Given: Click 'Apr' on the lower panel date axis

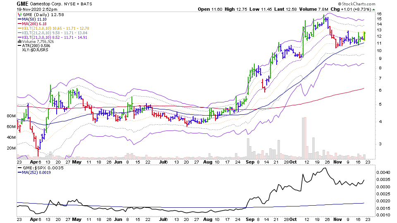Looking at the screenshot, I should click(x=34, y=219).
